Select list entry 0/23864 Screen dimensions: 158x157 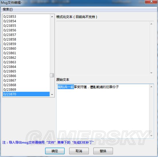[x=26, y=67]
